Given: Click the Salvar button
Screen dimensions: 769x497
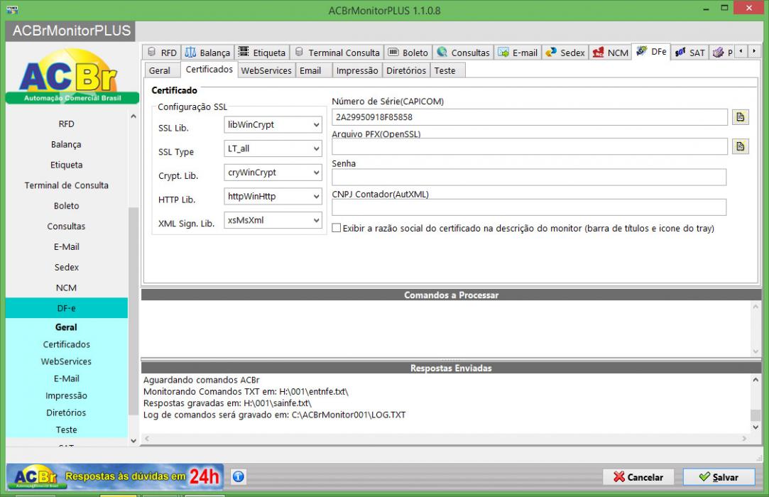Looking at the screenshot, I should (719, 477).
